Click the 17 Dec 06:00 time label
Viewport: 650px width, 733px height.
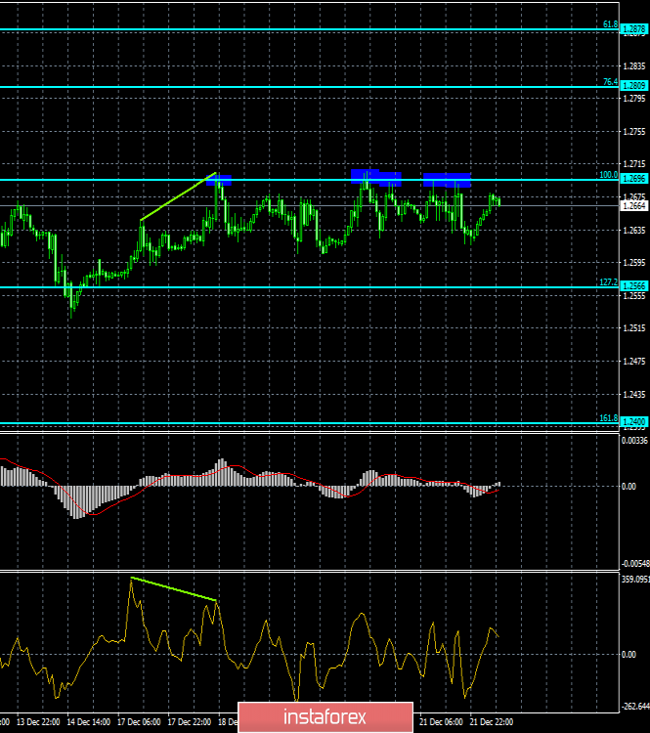coord(139,722)
